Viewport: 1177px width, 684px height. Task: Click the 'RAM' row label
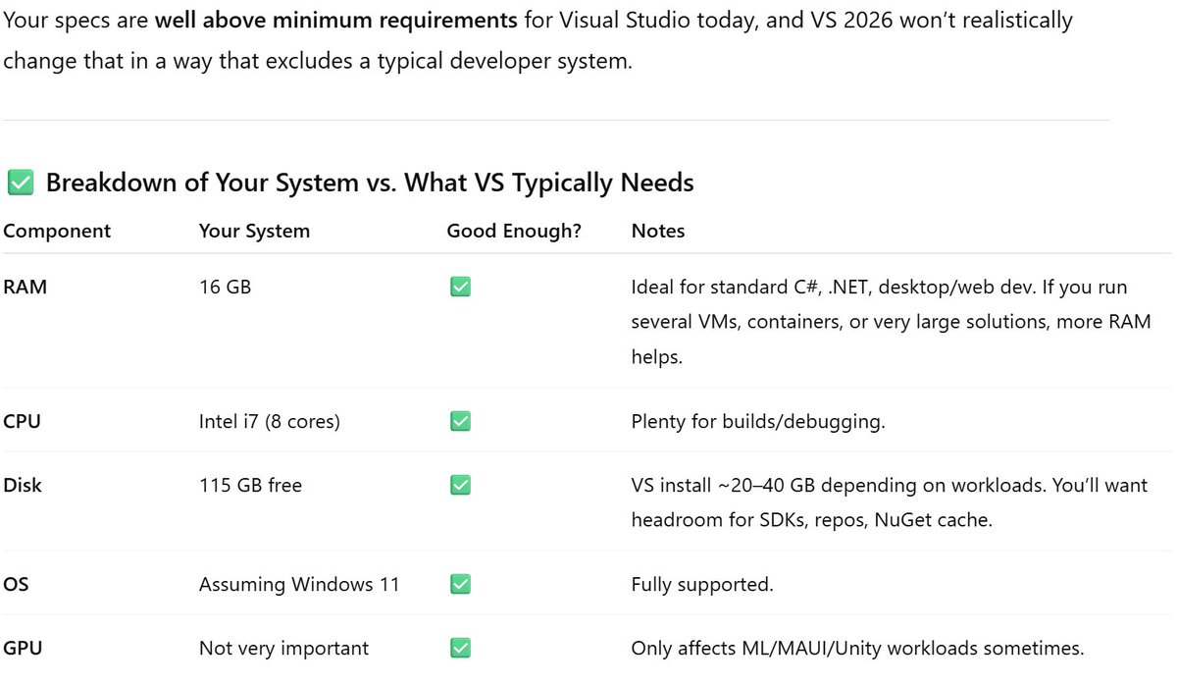click(25, 288)
